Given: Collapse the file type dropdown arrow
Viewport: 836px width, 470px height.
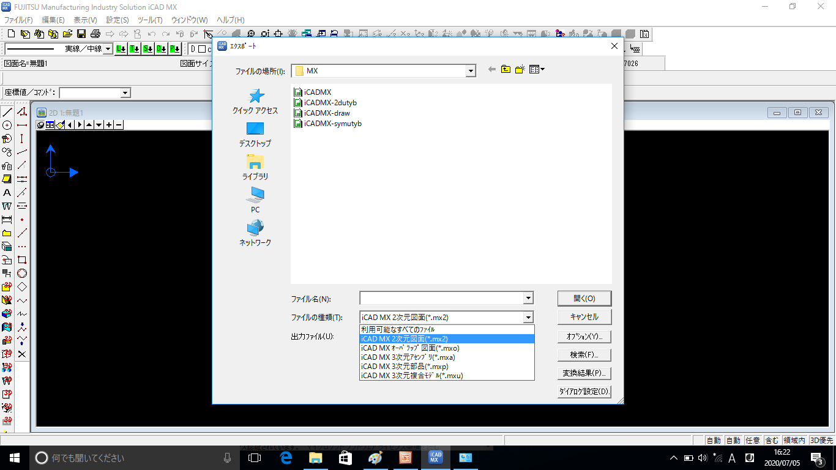Looking at the screenshot, I should click(x=528, y=317).
